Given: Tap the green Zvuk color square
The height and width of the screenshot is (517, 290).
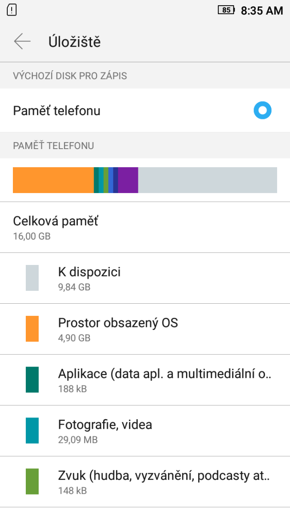Looking at the screenshot, I should (x=32, y=481).
